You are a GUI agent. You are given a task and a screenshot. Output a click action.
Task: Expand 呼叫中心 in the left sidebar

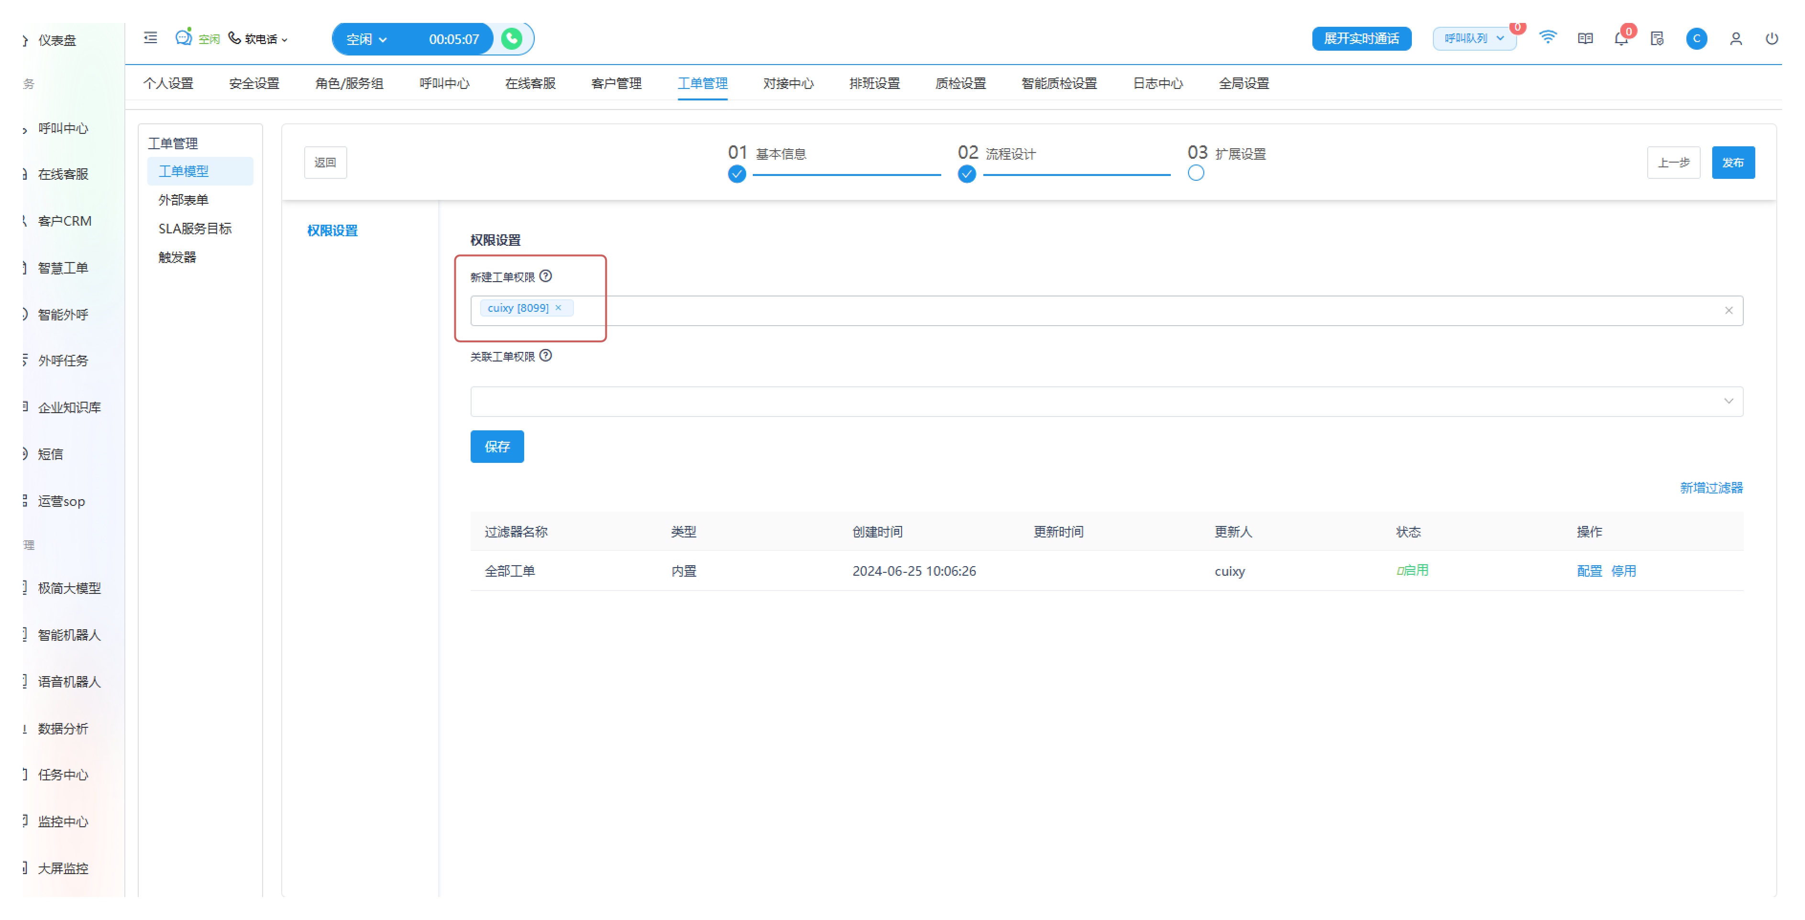tap(62, 129)
